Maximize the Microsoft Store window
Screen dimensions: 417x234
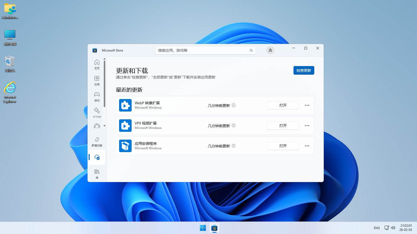click(x=306, y=48)
